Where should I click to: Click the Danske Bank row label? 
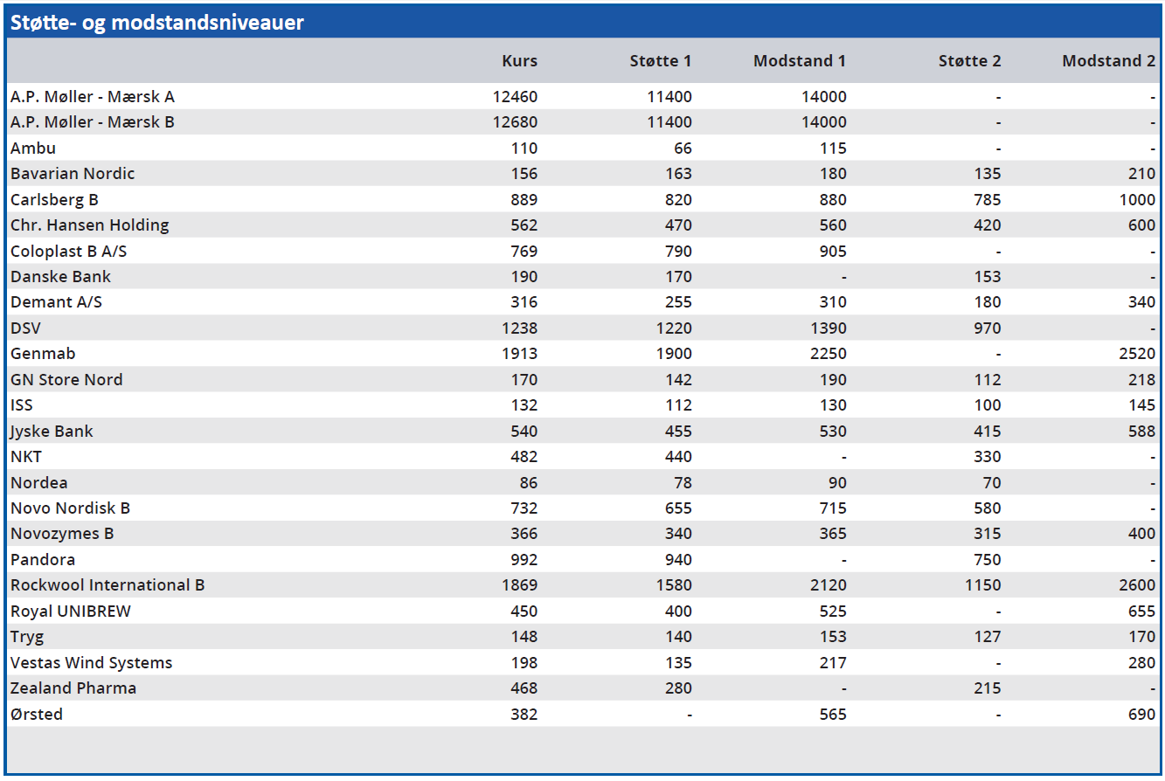click(60, 277)
